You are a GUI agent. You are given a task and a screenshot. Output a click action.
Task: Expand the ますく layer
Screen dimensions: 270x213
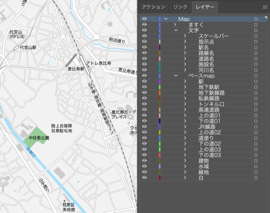(175, 25)
